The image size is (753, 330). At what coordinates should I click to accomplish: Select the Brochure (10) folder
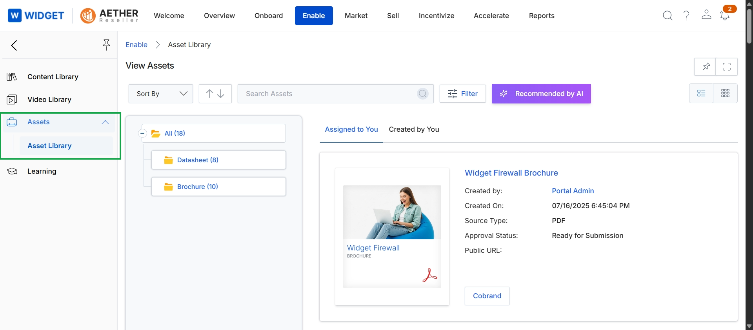[x=218, y=187]
